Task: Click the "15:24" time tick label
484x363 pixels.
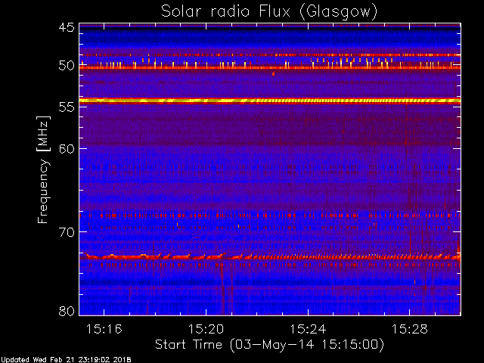Action: [x=308, y=329]
